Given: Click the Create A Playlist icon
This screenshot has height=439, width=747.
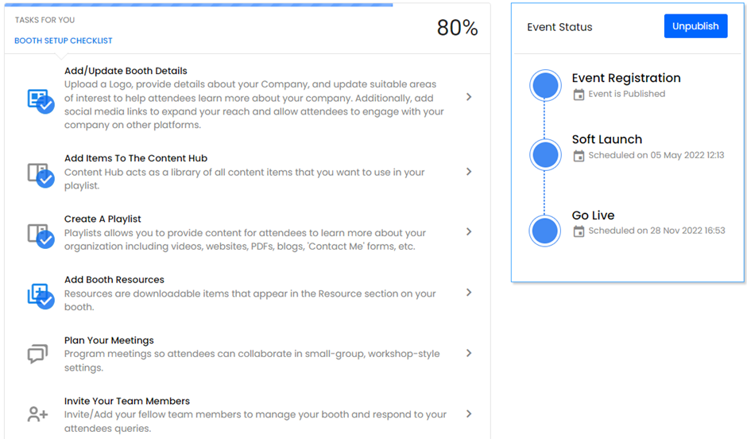Looking at the screenshot, I should 40,235.
